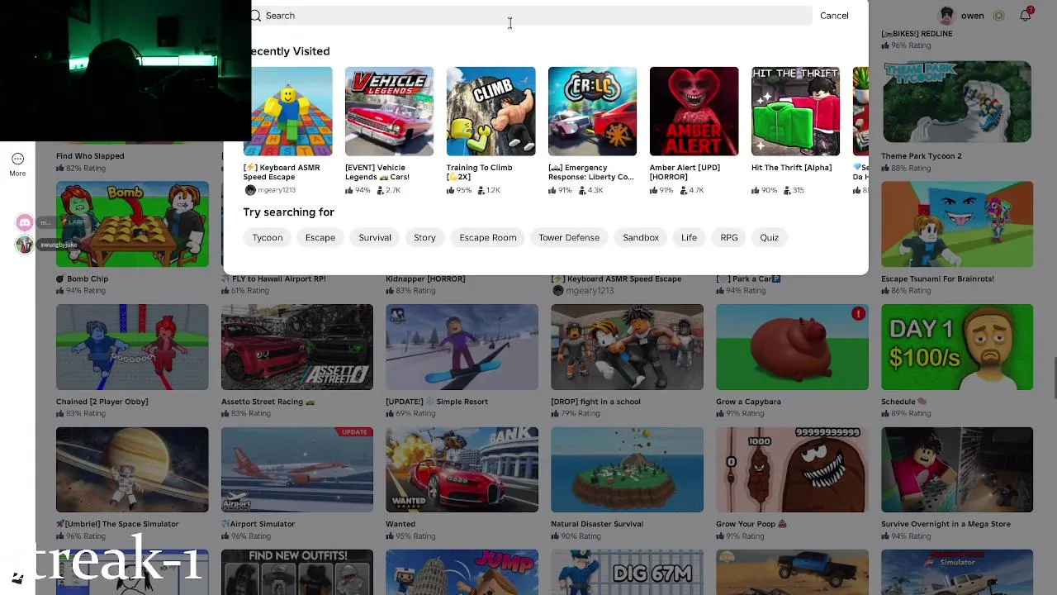This screenshot has width=1057, height=595.
Task: Open Survive Overnight in a Mega Store
Action: click(x=957, y=469)
